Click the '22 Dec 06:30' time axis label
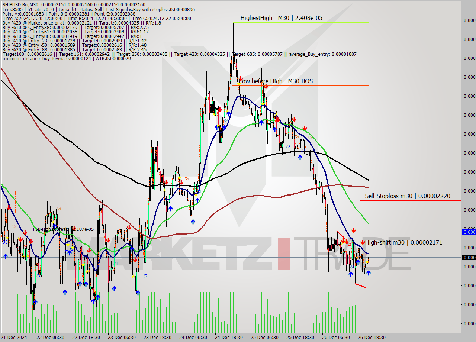The height and width of the screenshot is (342, 476). pos(49,338)
